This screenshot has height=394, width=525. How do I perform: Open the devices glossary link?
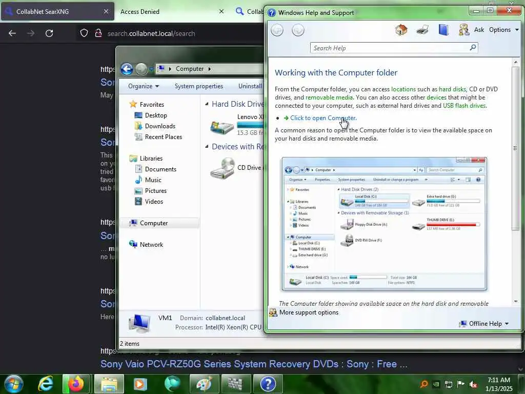point(436,97)
